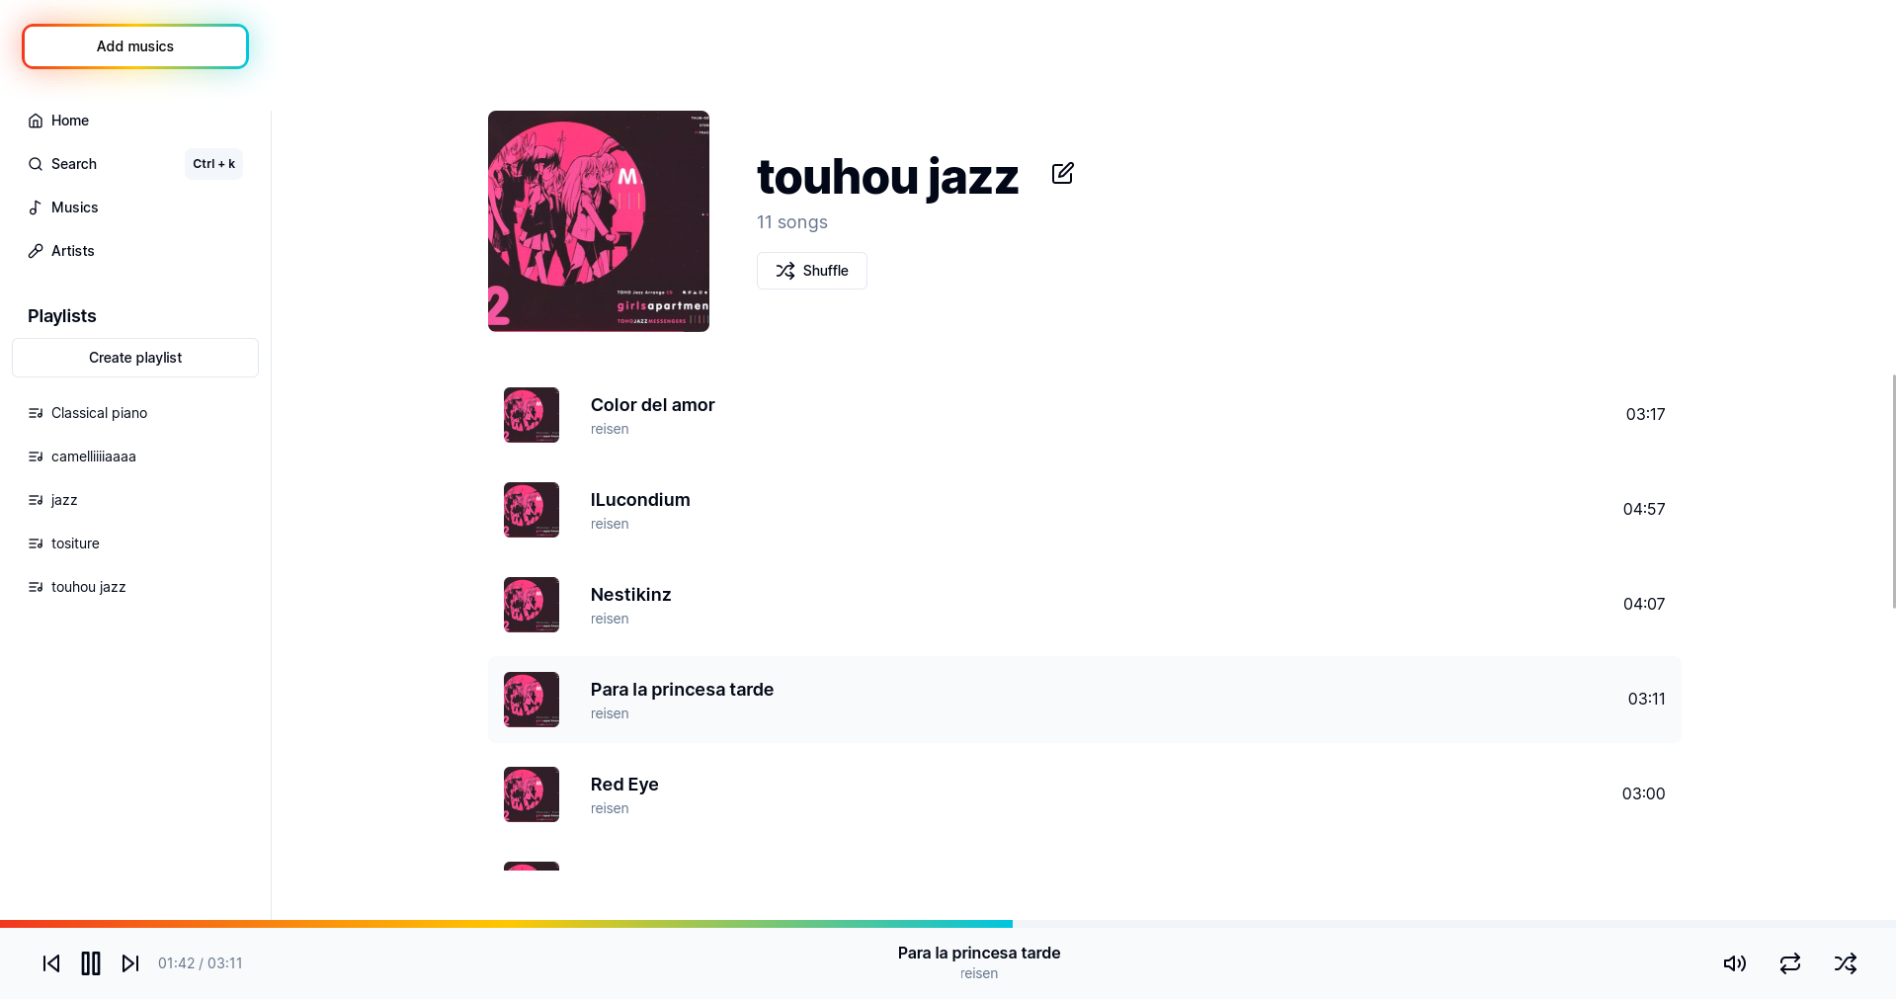This screenshot has width=1896, height=999.
Task: Mute the volume speaker icon
Action: (1735, 963)
